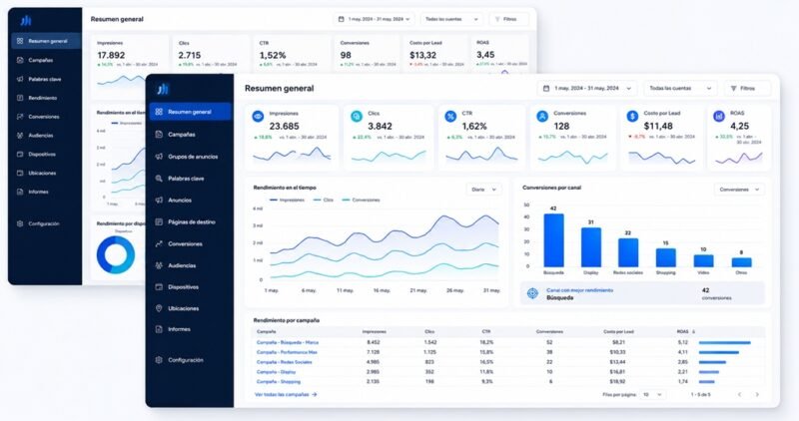The width and height of the screenshot is (799, 421).
Task: Click the Conversiones person icon
Action: tap(542, 116)
